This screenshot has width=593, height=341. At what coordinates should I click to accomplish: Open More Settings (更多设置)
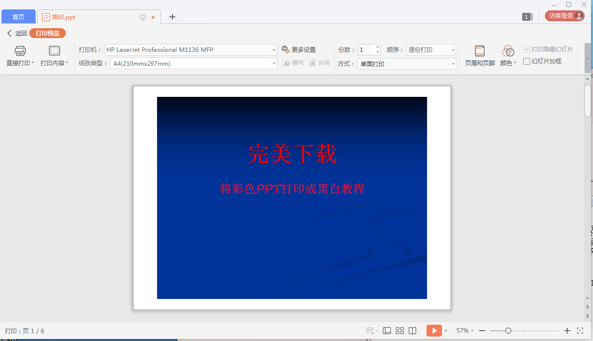coord(299,50)
